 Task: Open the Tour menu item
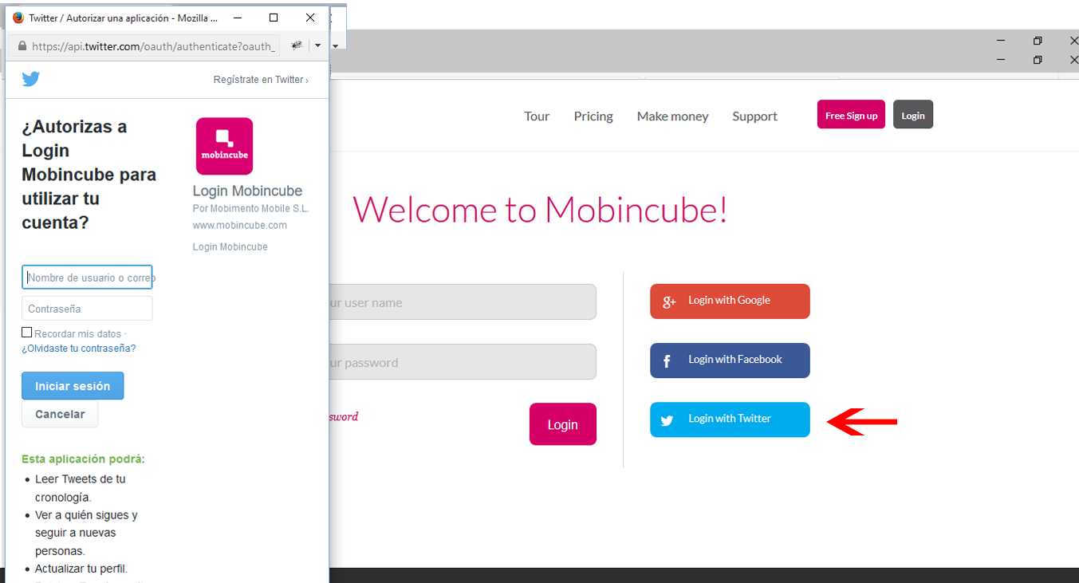pos(537,116)
